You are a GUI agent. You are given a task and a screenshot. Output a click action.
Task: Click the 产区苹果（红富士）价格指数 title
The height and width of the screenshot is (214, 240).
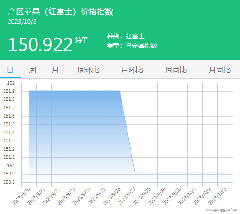[60, 11]
